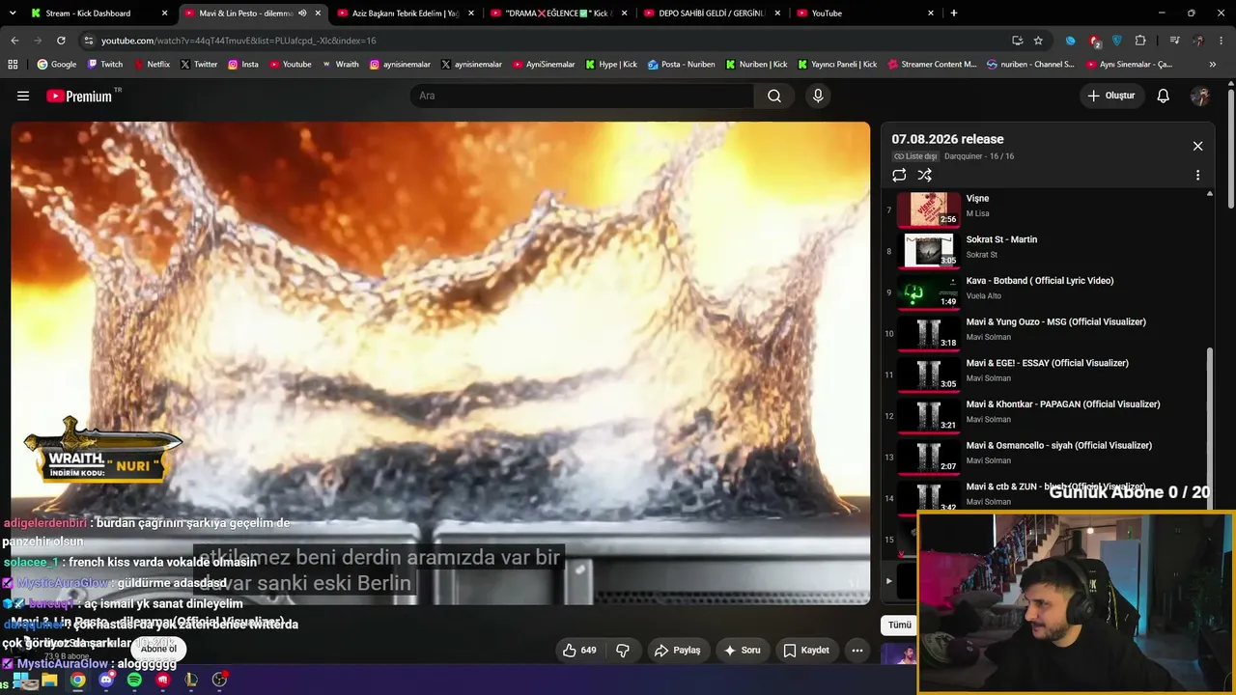The width and height of the screenshot is (1236, 695).
Task: Select the Tümü filter chip
Action: tap(900, 625)
